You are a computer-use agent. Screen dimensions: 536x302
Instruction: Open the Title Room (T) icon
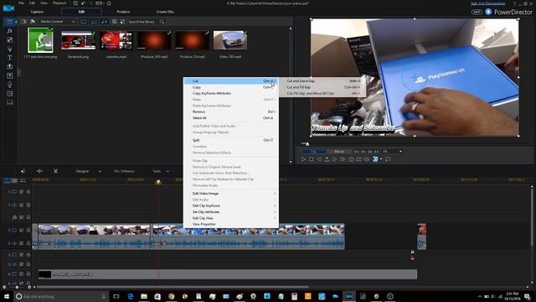click(x=9, y=58)
